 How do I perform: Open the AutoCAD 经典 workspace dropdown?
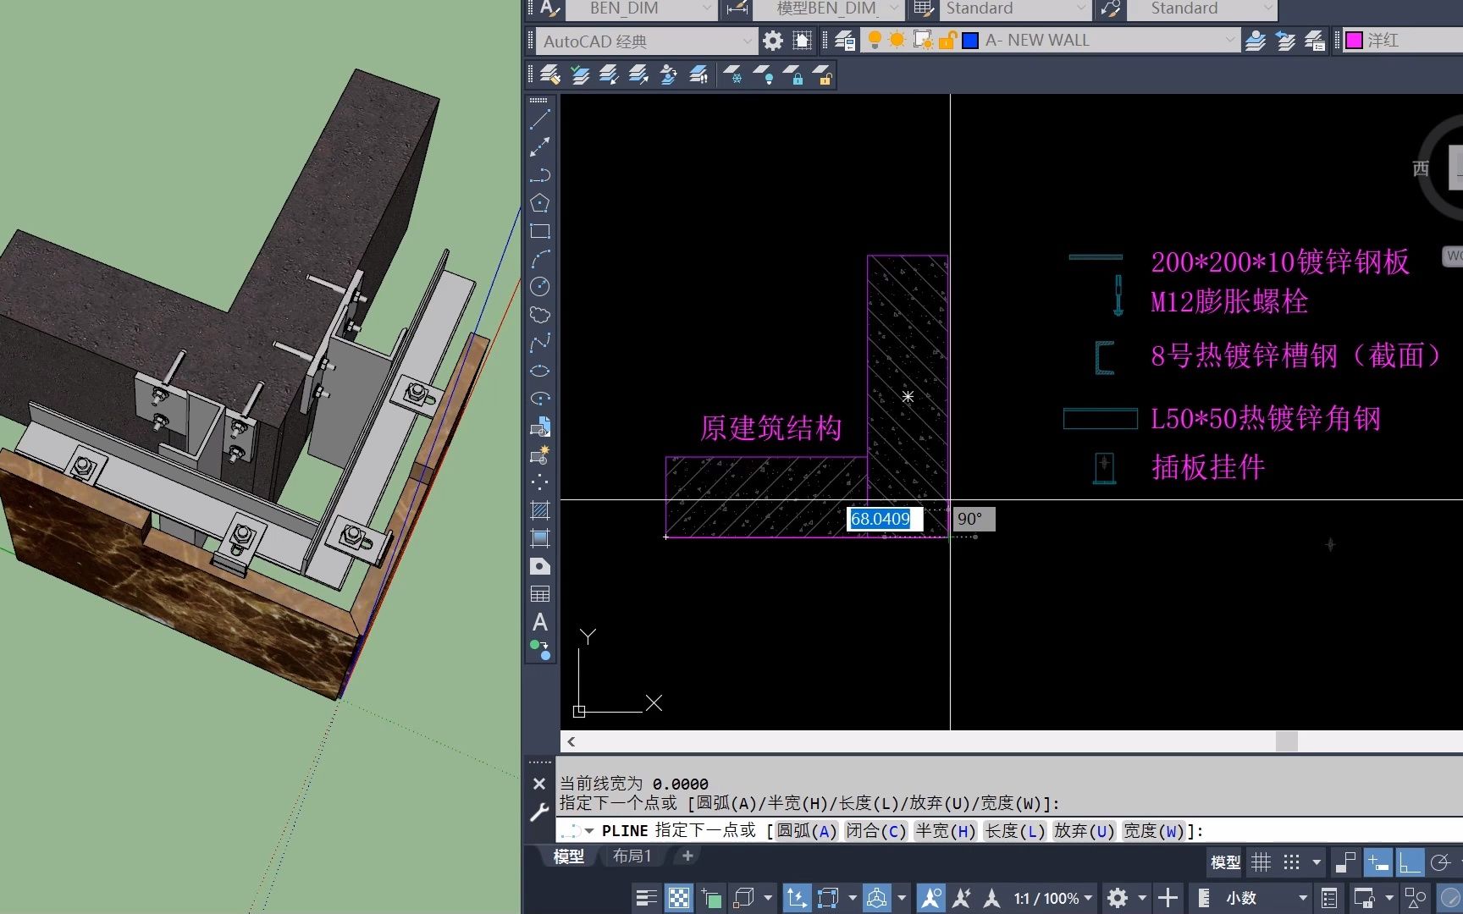pyautogui.click(x=646, y=41)
